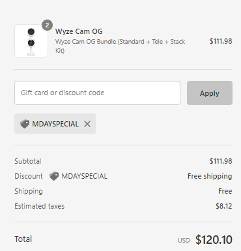Focus the gift card or discount code field
This screenshot has width=241, height=251.
pos(97,93)
